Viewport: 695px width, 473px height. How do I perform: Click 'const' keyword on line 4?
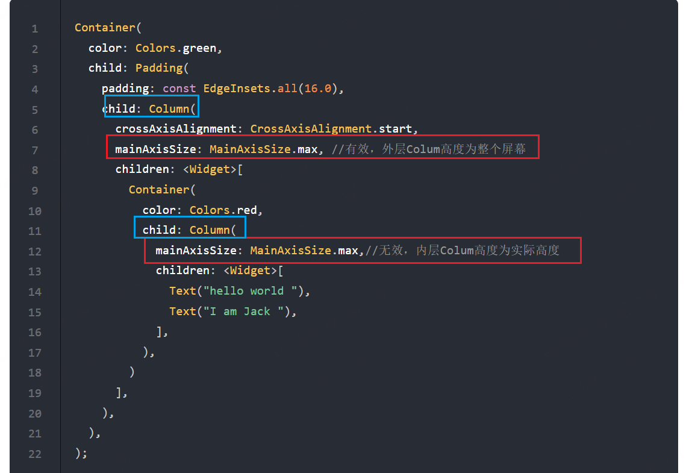[179, 89]
